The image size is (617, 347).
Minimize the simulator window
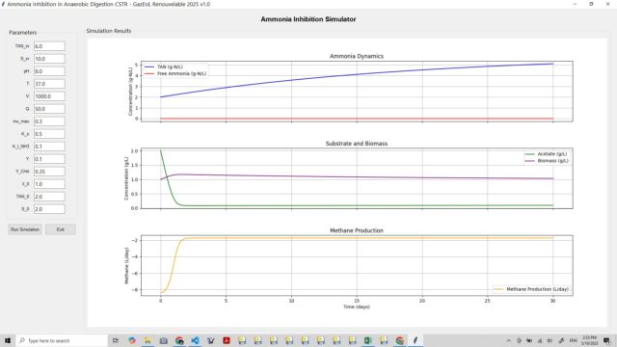(x=575, y=4)
